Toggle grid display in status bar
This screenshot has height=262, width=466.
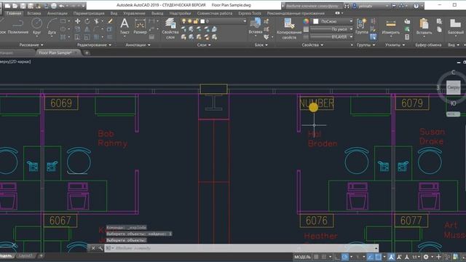pyautogui.click(x=316, y=257)
